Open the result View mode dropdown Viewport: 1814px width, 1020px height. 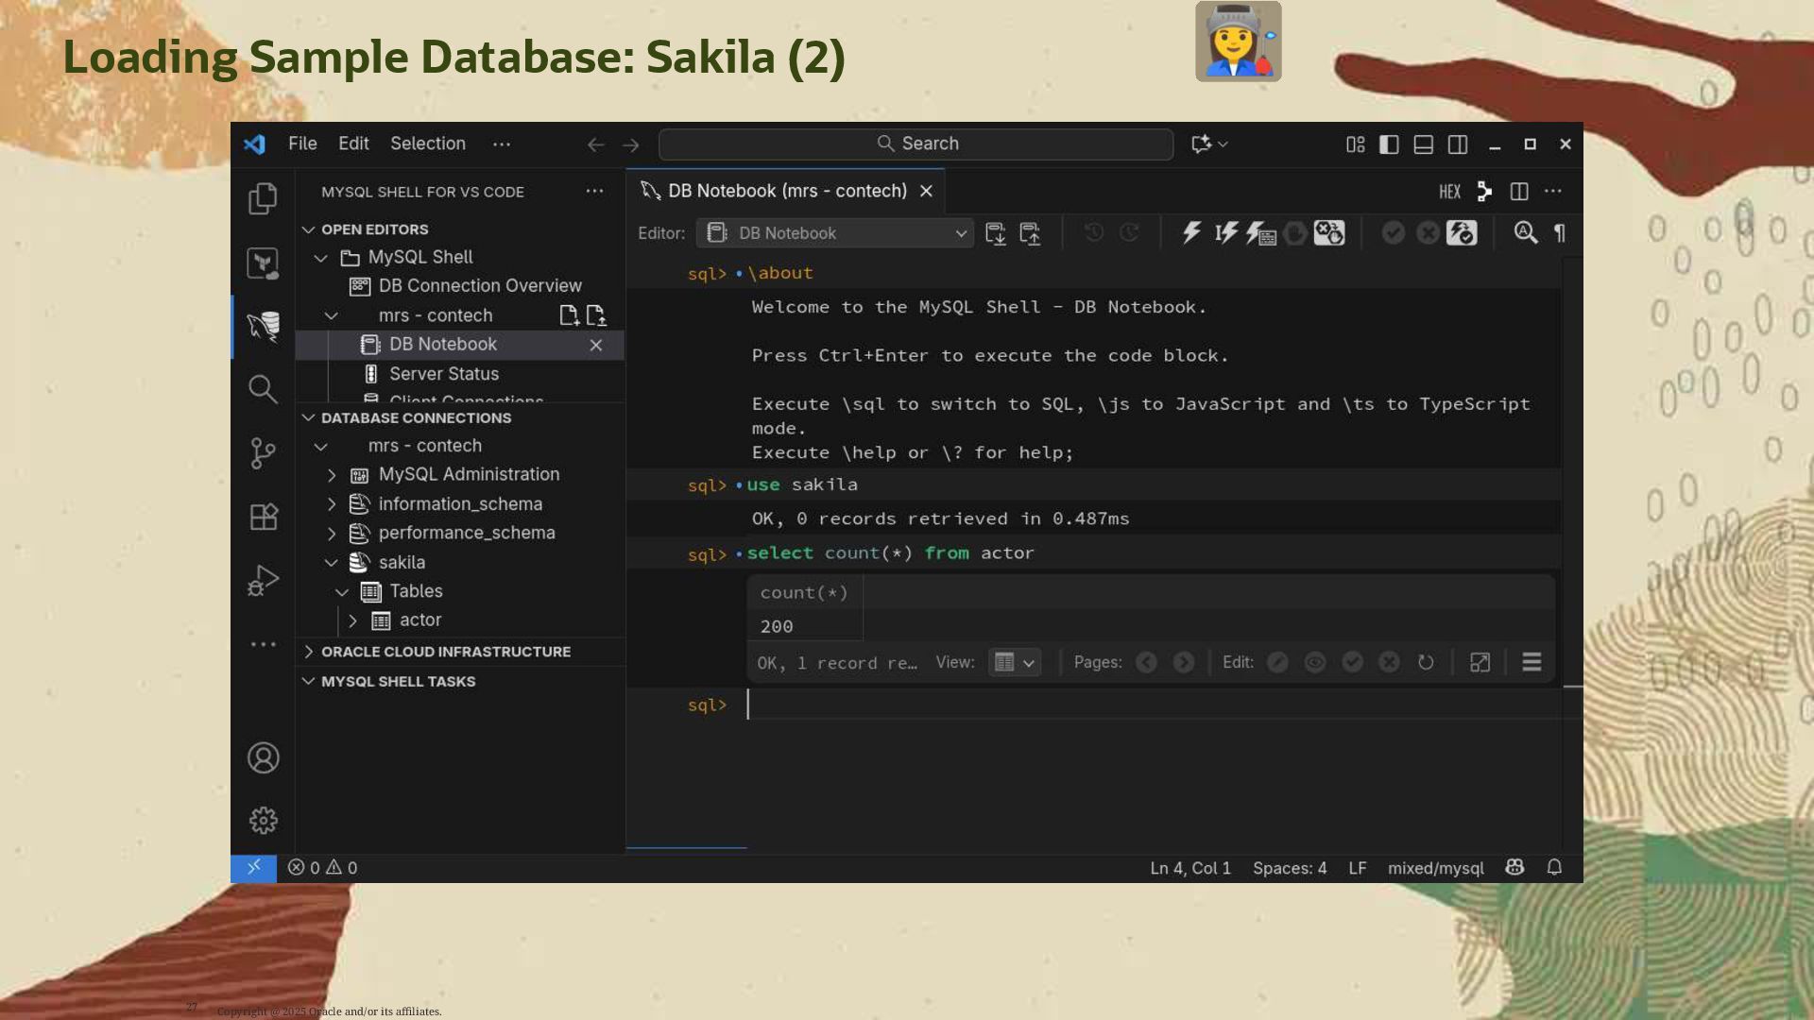1014,663
